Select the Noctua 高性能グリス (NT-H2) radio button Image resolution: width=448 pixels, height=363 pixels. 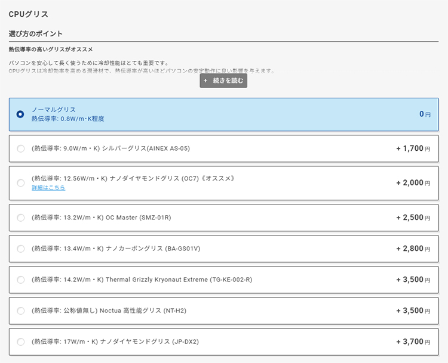(21, 311)
